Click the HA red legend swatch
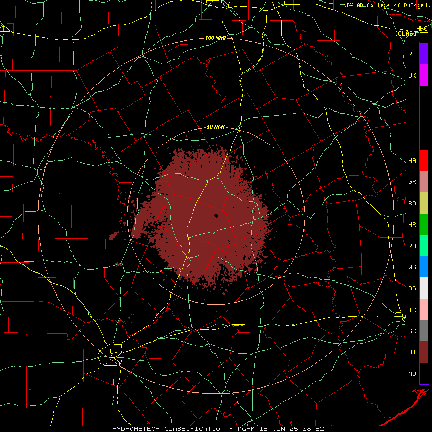Image resolution: width=432 pixels, height=432 pixels. [x=424, y=160]
